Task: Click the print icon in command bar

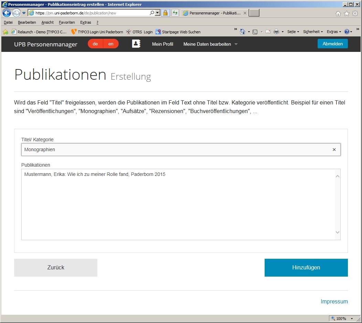Action: [276, 32]
